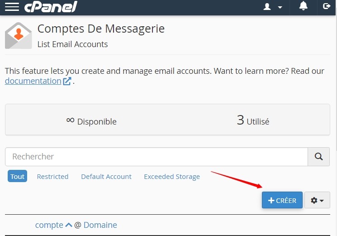
Task: Click the cPanel logo
Action: point(51,7)
